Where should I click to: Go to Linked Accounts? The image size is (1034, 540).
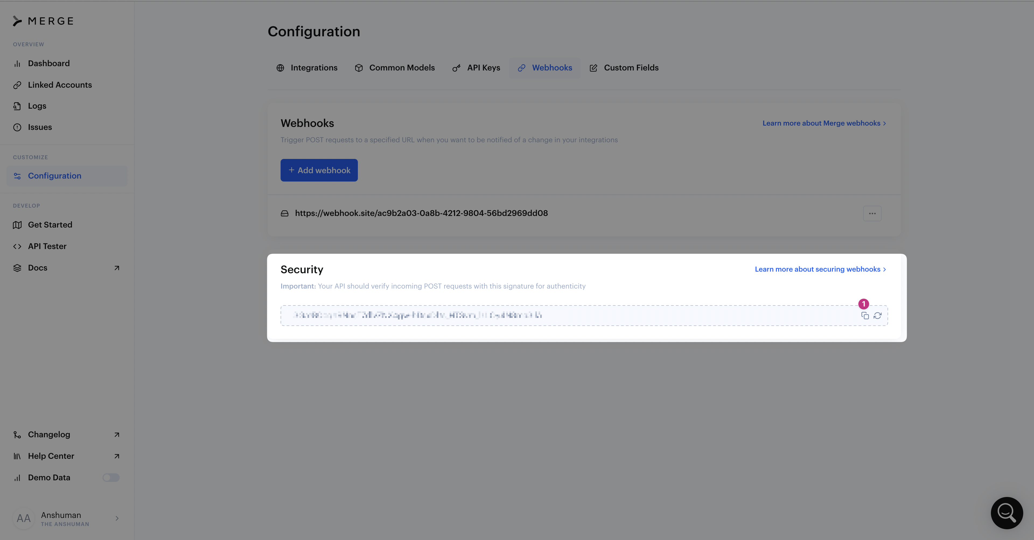tap(60, 85)
